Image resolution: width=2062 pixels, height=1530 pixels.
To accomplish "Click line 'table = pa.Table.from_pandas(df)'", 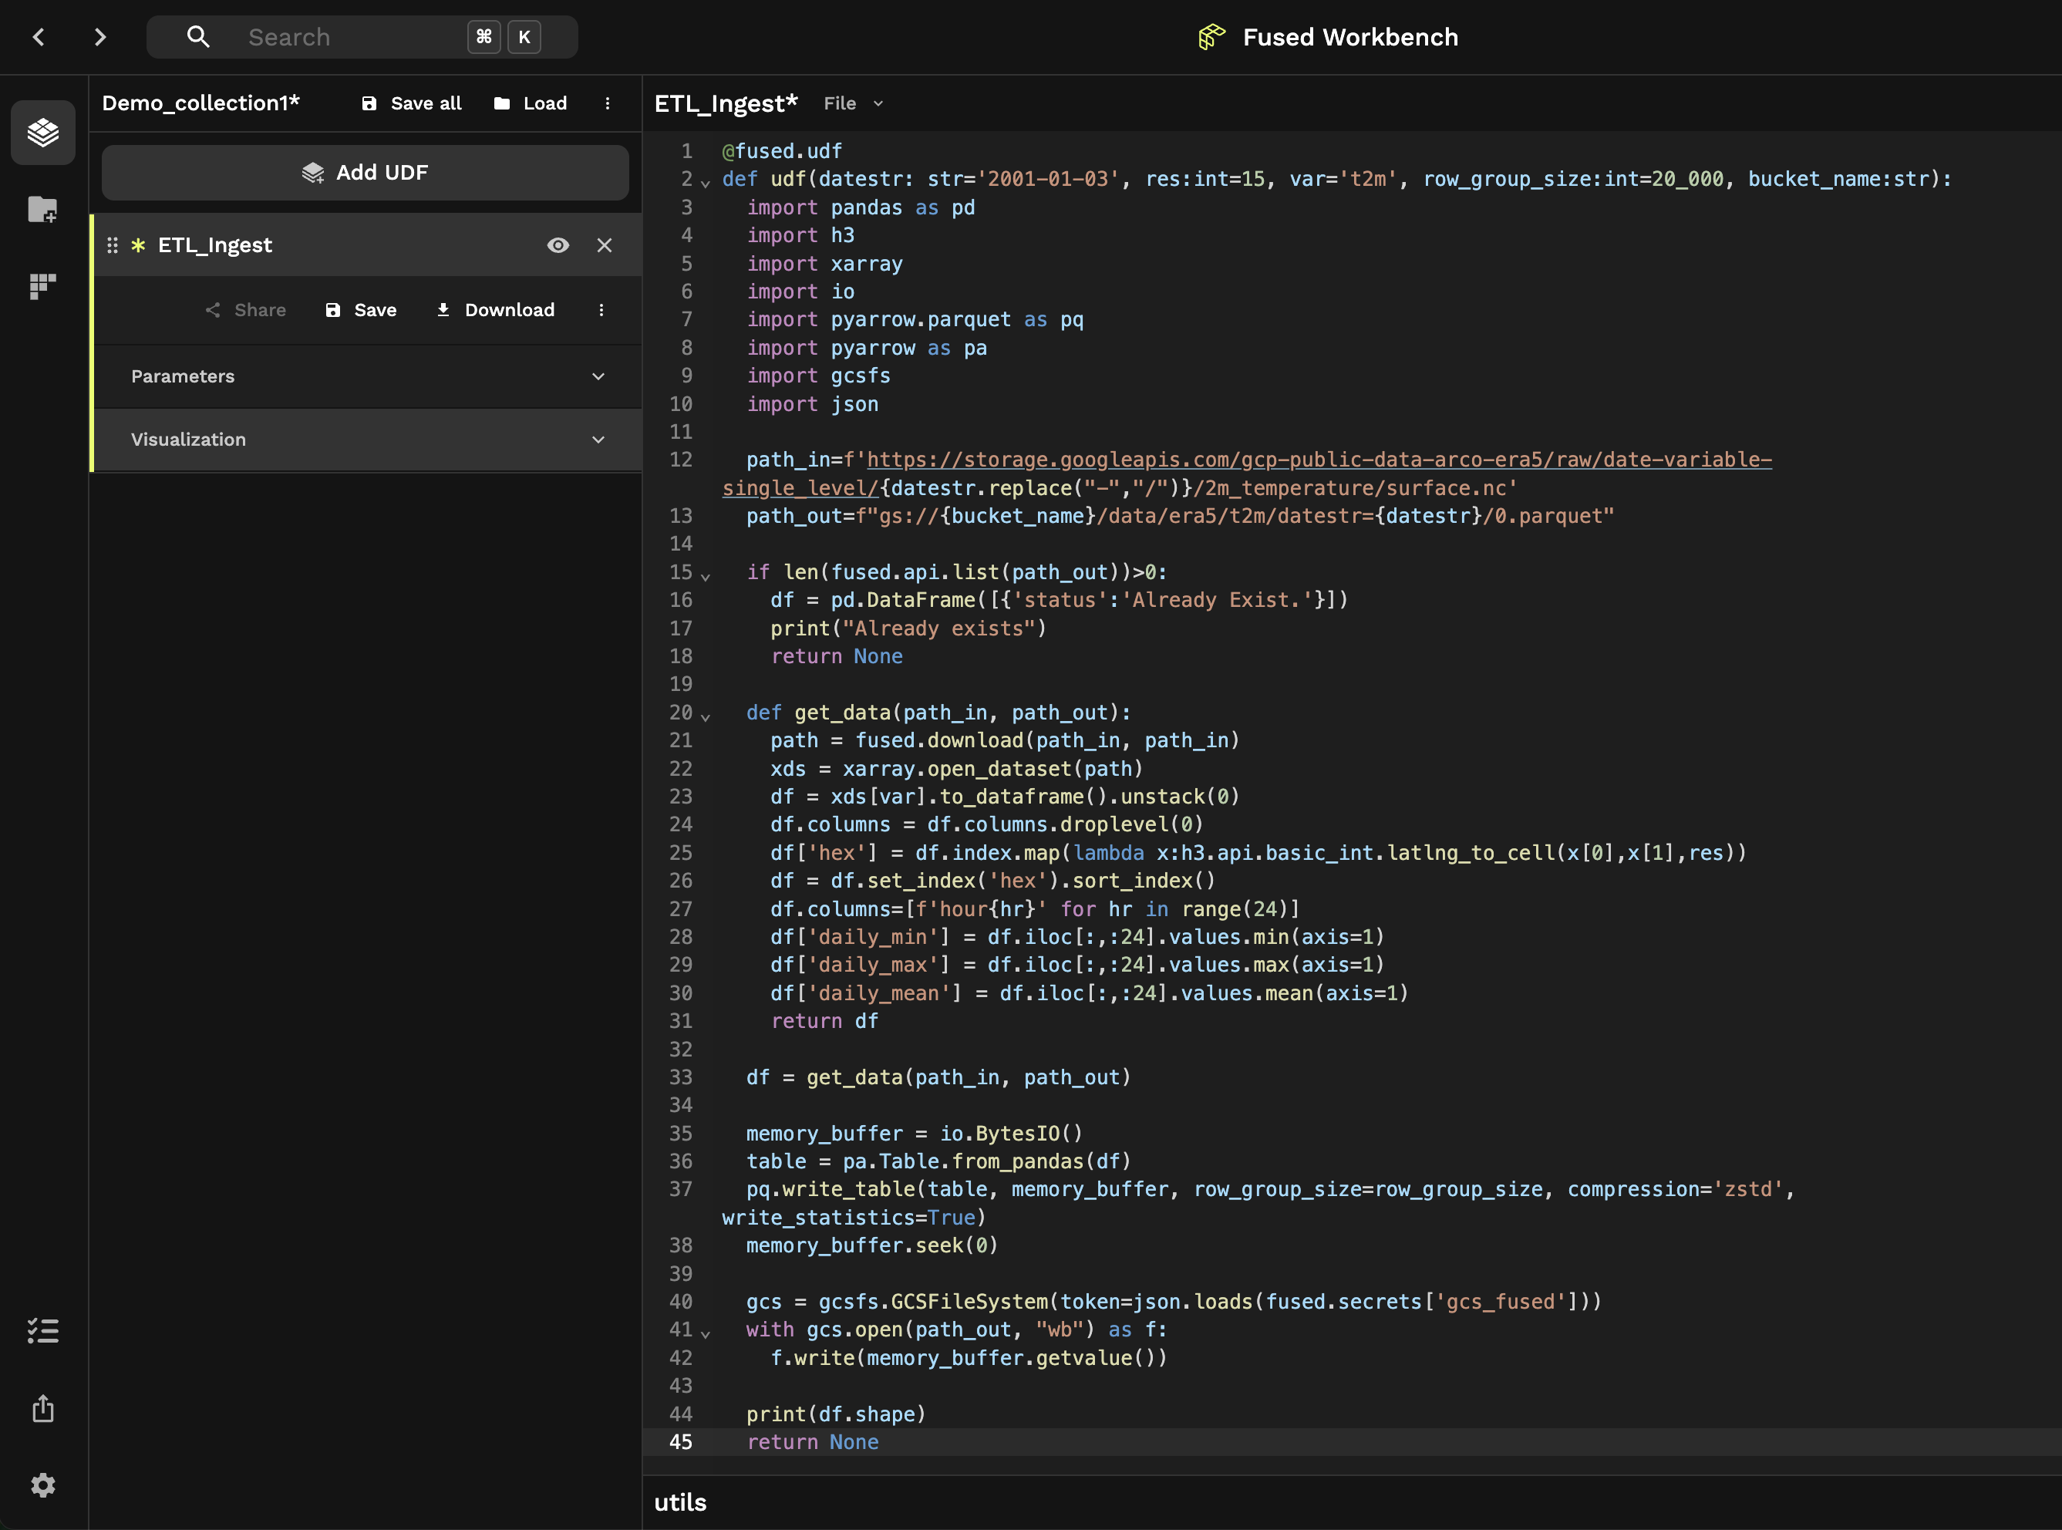I will pyautogui.click(x=939, y=1161).
